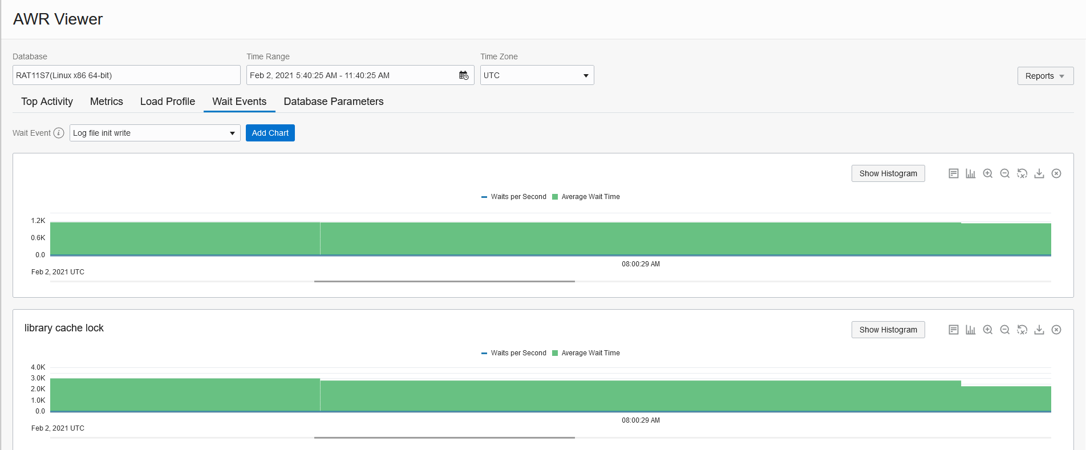Go to the Database Parameters tab
The image size is (1086, 450).
point(334,102)
